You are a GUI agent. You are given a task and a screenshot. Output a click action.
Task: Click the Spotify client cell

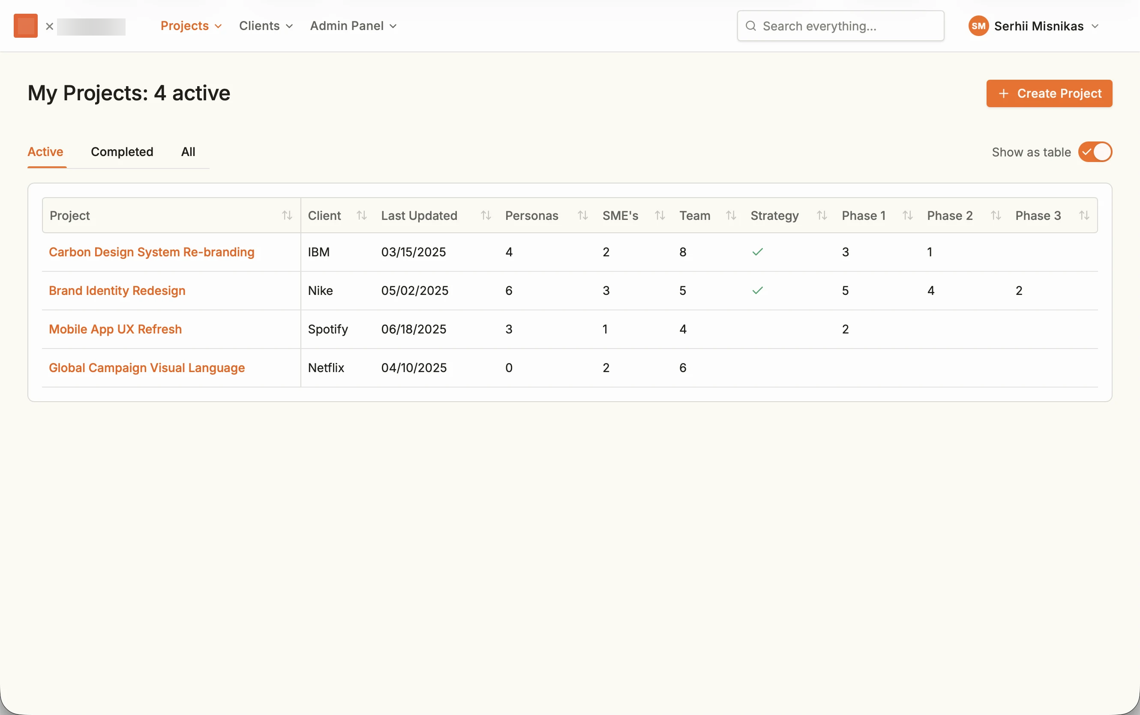(327, 329)
